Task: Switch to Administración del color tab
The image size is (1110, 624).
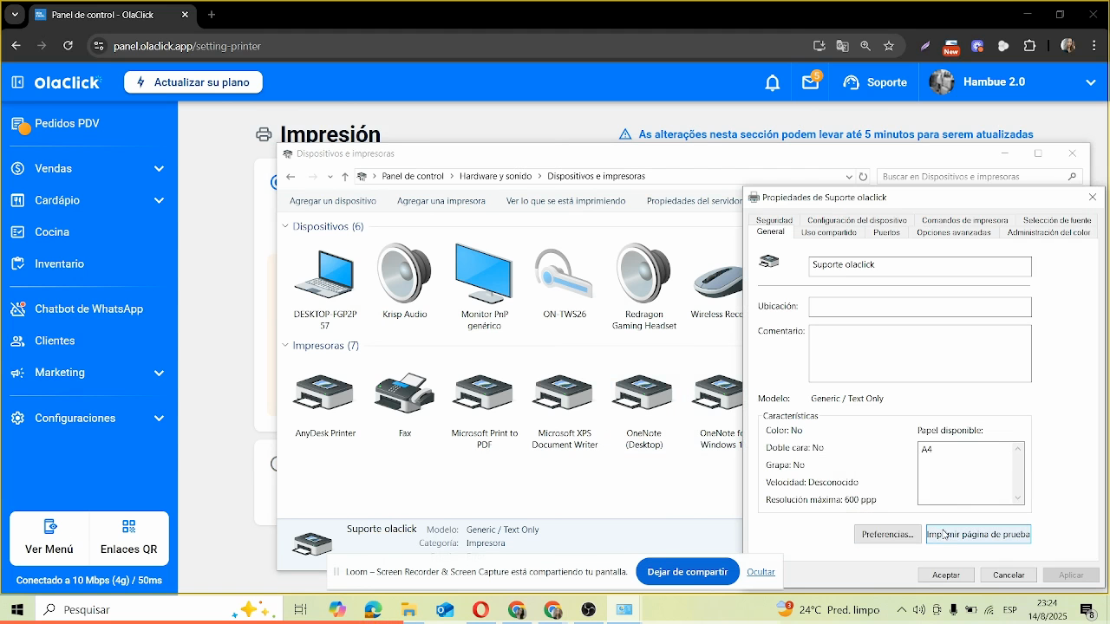Action: (x=1048, y=232)
